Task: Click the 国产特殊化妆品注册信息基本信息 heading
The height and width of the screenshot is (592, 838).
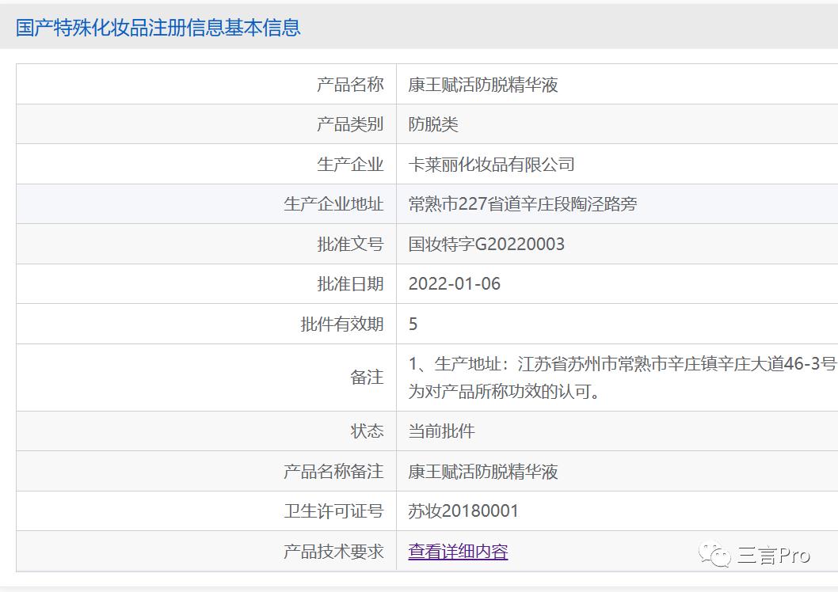Action: (158, 28)
